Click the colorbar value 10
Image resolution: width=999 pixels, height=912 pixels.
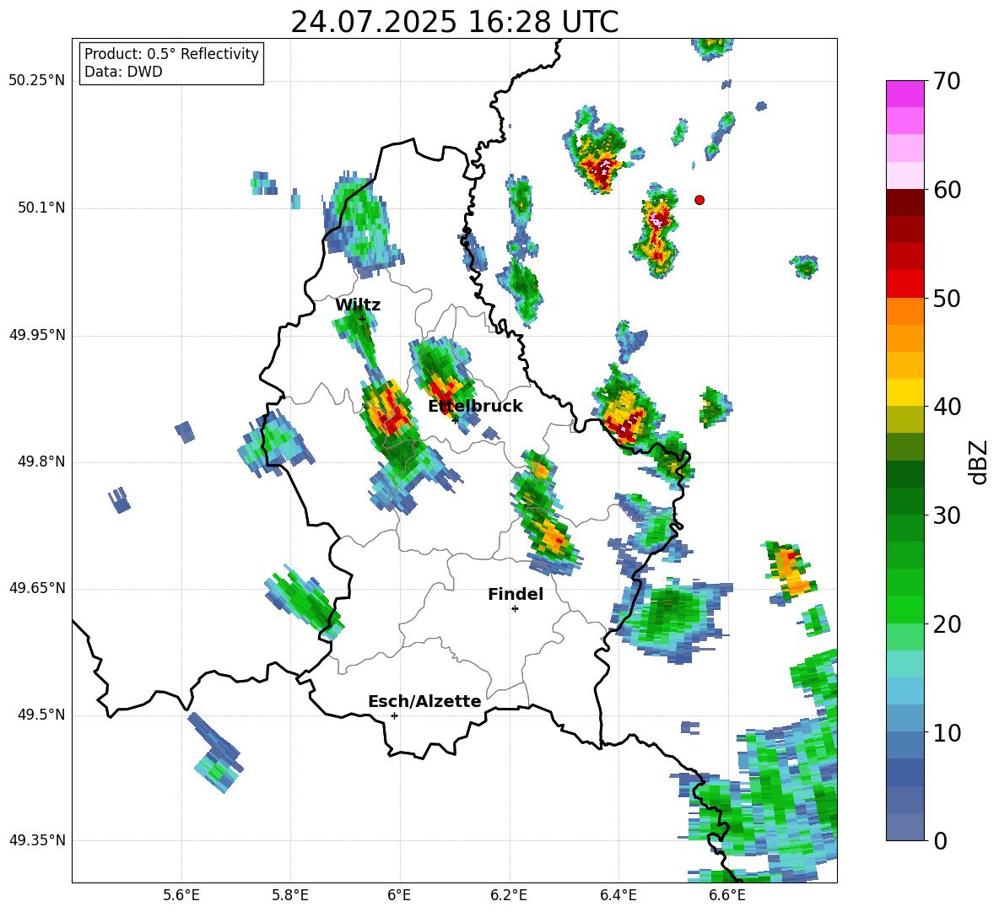pyautogui.click(x=947, y=732)
